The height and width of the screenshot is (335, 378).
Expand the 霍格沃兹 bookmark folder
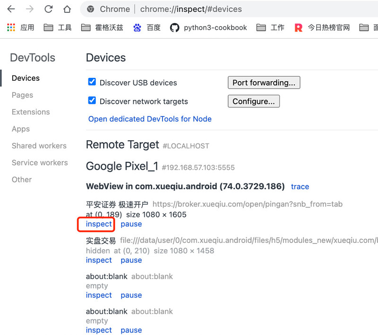[102, 28]
